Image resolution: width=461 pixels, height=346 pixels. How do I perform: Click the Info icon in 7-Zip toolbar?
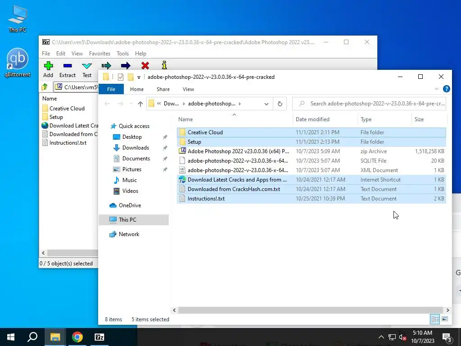pyautogui.click(x=164, y=65)
